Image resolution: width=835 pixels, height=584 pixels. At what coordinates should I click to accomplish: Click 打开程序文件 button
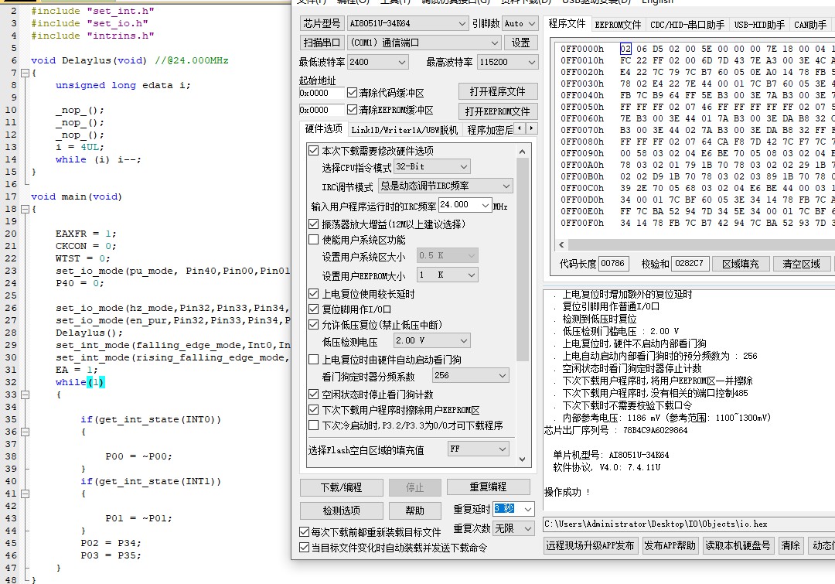pos(497,91)
